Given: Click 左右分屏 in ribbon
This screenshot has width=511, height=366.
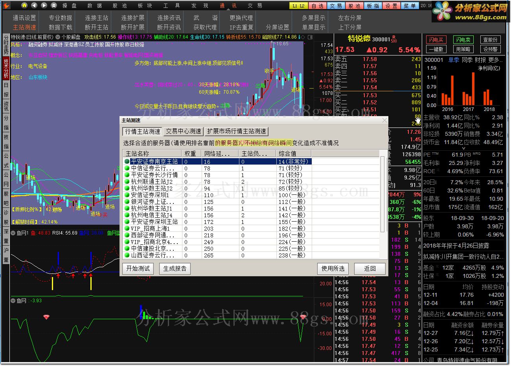Looking at the screenshot, I should point(350,18).
